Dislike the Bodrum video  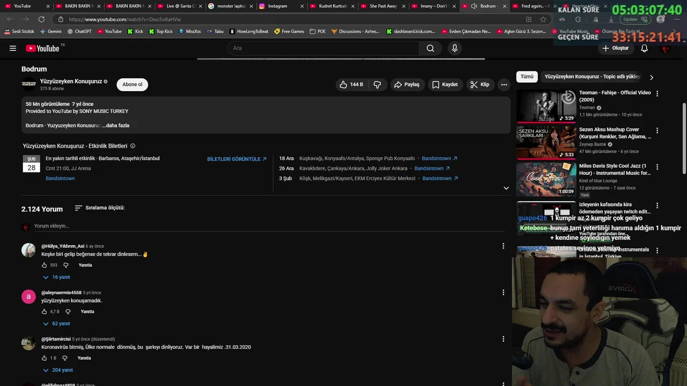(x=377, y=85)
